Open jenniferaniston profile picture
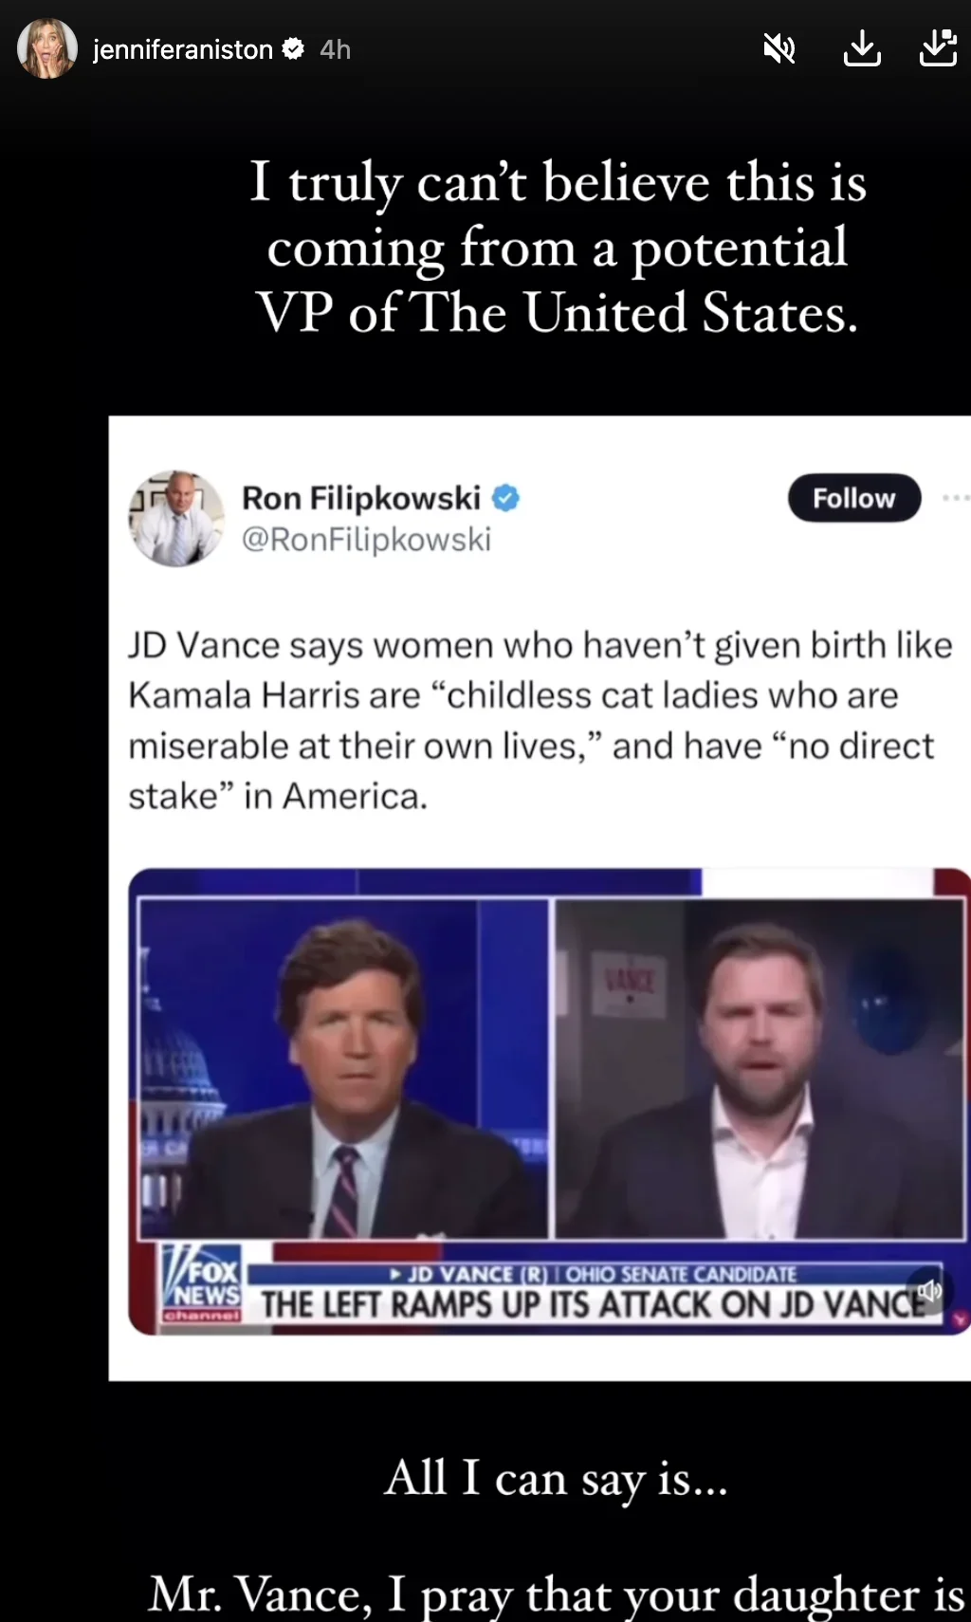This screenshot has width=971, height=1622. tap(47, 48)
